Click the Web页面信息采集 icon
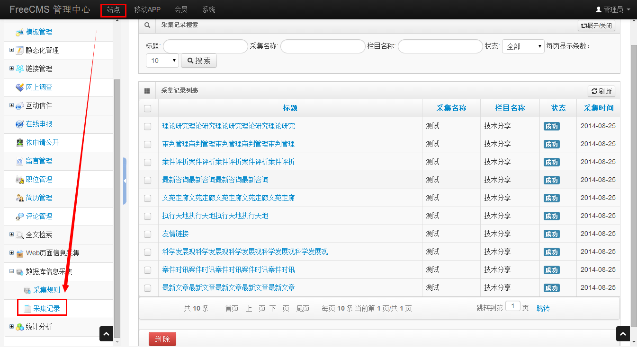Viewport: 637px width, 347px height. coord(19,253)
